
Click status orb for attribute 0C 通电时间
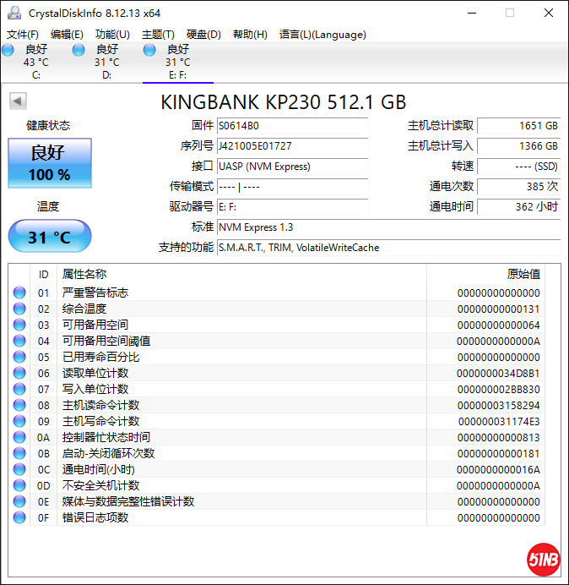click(x=19, y=470)
